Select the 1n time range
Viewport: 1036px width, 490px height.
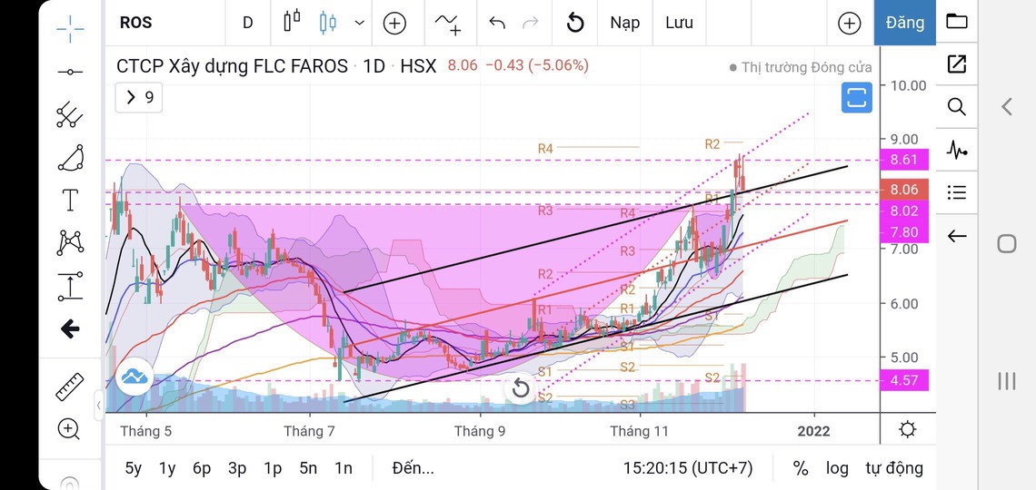(343, 468)
